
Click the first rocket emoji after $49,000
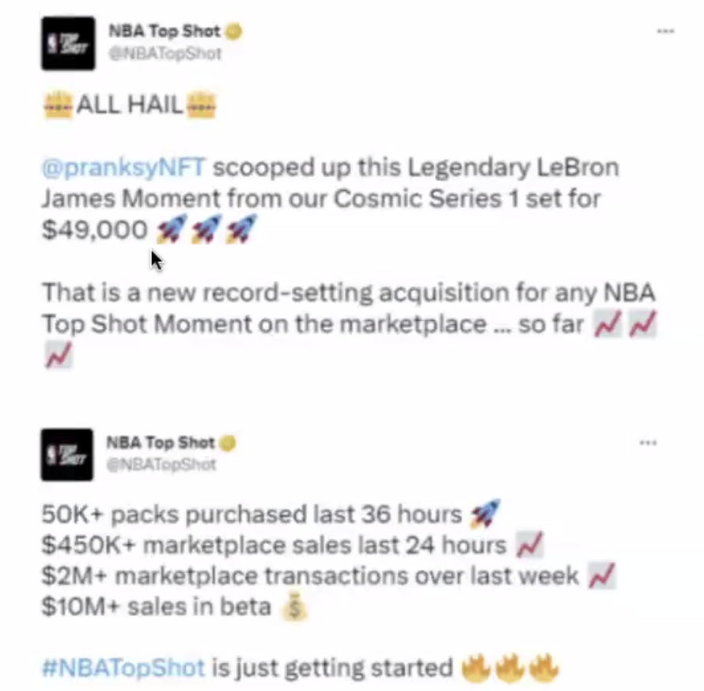171,228
